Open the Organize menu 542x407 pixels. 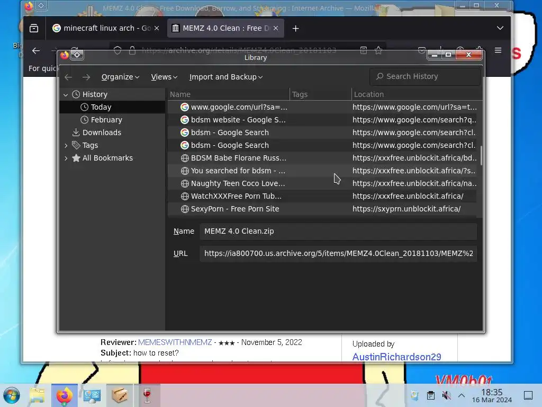pyautogui.click(x=120, y=77)
